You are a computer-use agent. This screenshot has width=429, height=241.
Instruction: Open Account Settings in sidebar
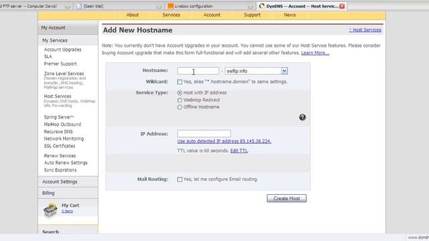pyautogui.click(x=60, y=181)
